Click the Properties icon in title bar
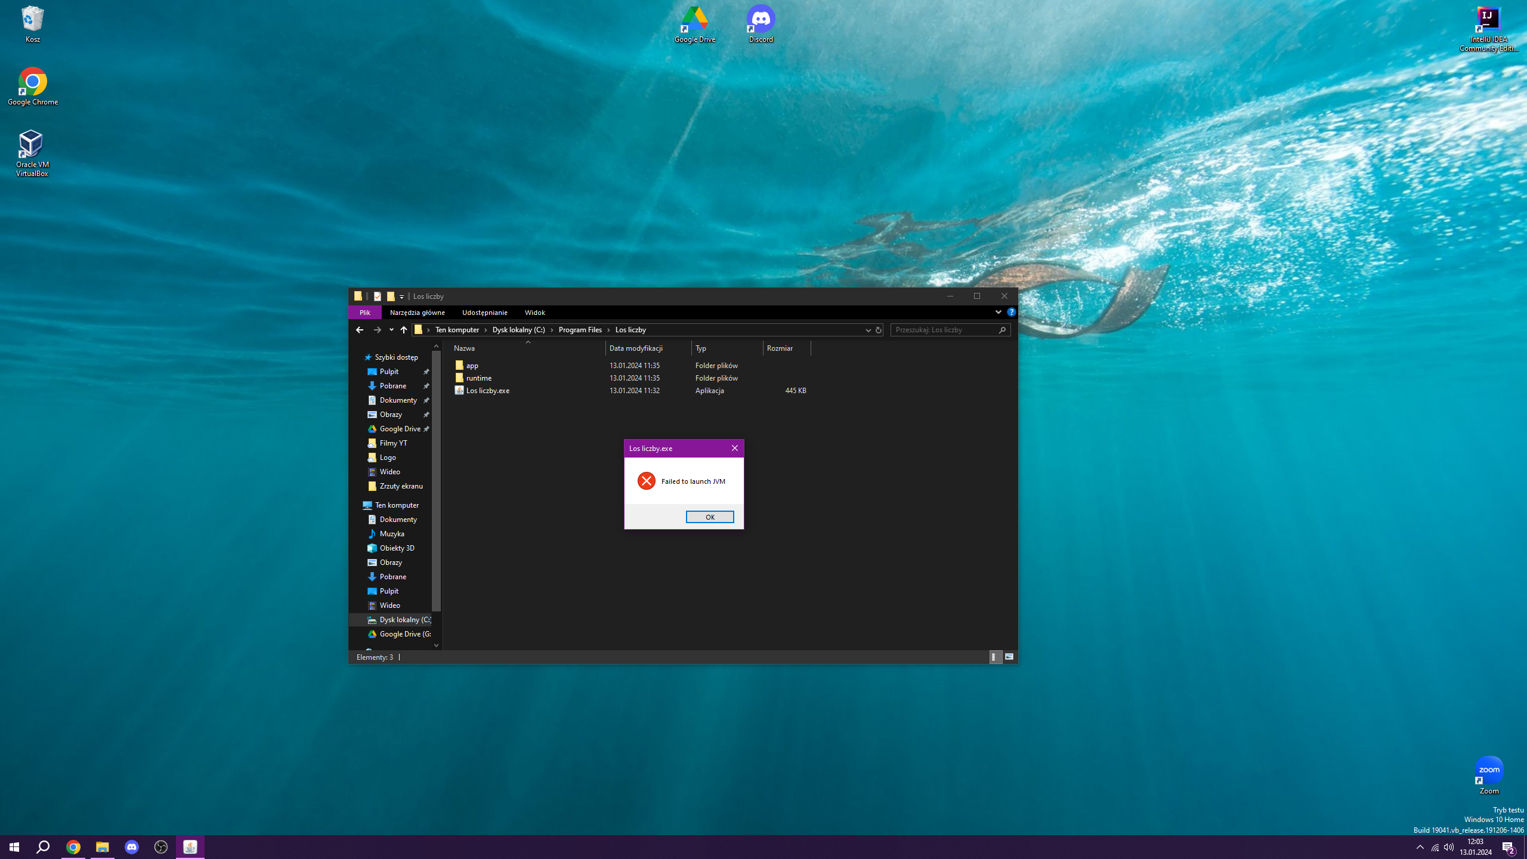The height and width of the screenshot is (859, 1527). coord(377,296)
